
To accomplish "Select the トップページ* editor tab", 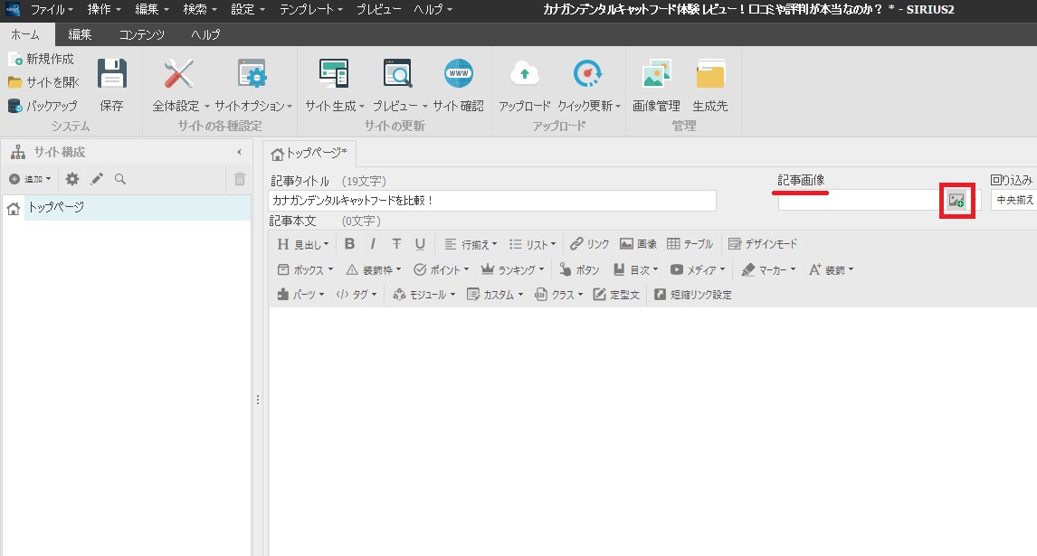I will tap(309, 154).
